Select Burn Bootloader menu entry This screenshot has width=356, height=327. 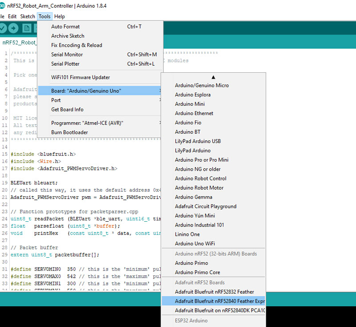tap(69, 132)
